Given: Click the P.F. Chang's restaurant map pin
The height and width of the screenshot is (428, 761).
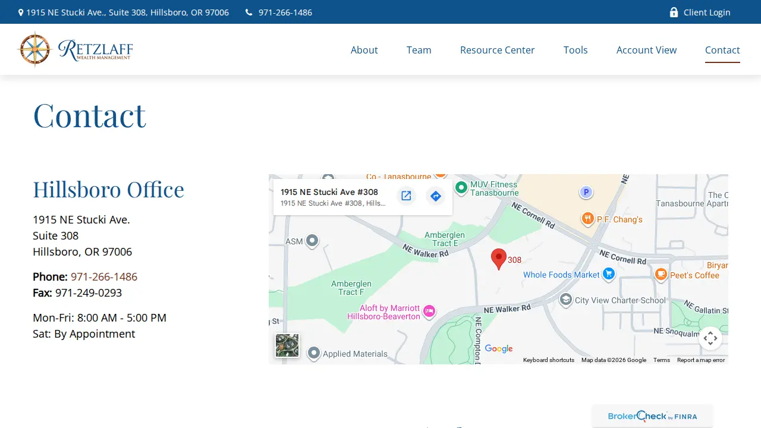Looking at the screenshot, I should tap(587, 219).
